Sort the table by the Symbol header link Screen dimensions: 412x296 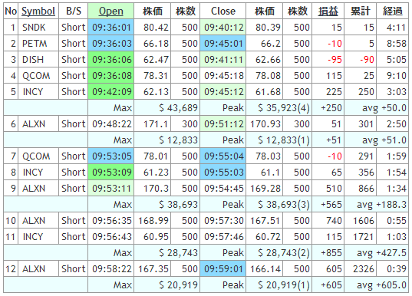(x=38, y=11)
